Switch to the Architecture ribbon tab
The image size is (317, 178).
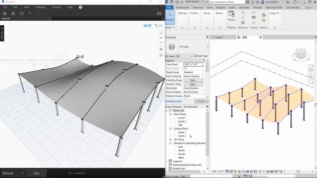click(182, 7)
